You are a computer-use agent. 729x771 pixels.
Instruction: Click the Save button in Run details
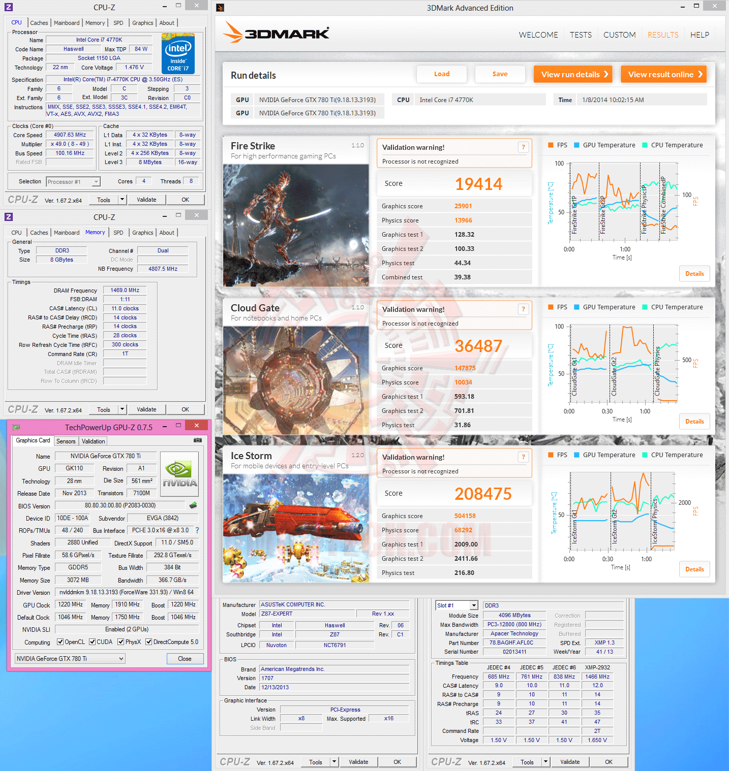pyautogui.click(x=500, y=74)
